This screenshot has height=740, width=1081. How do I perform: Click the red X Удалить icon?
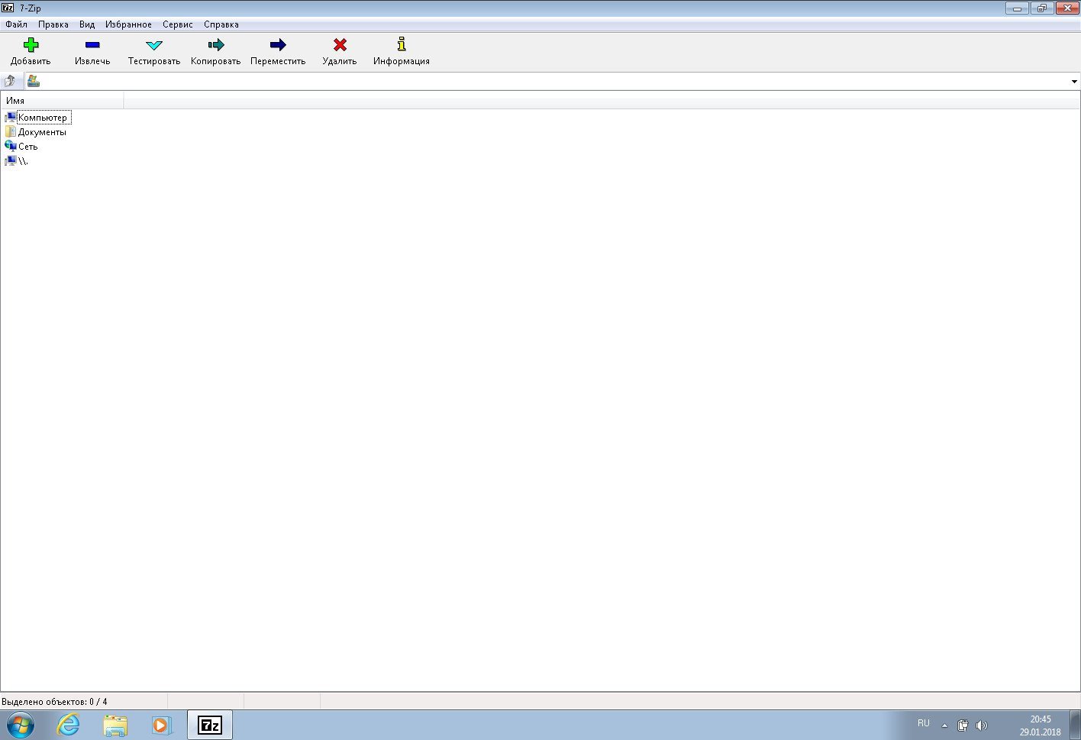tap(340, 45)
